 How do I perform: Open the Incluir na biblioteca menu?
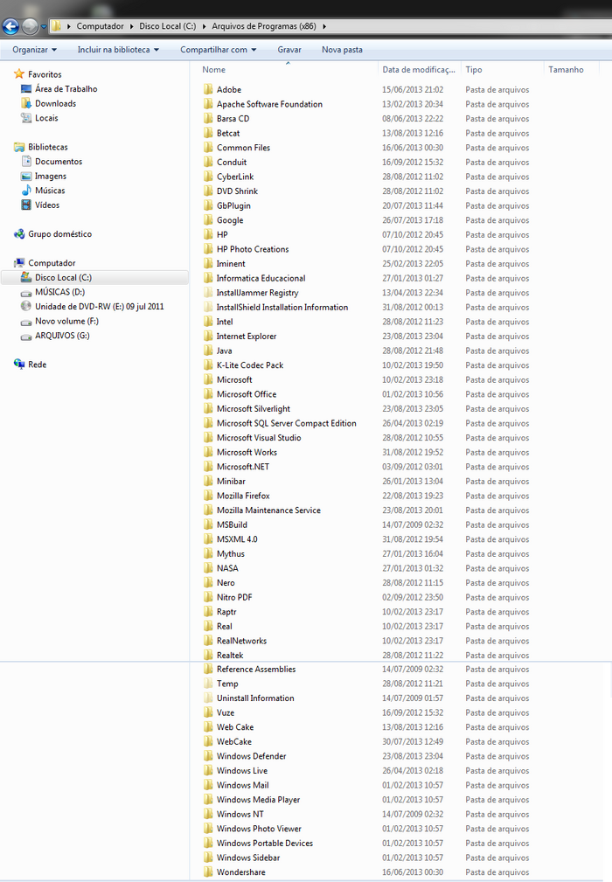coord(118,50)
